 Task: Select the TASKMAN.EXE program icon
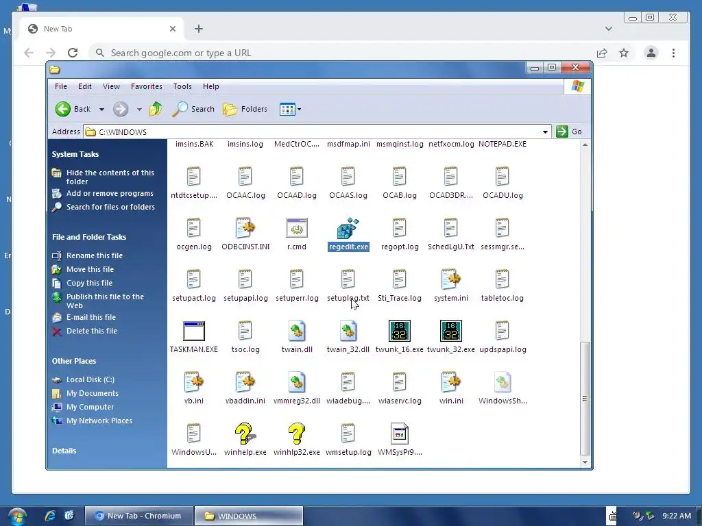194,331
